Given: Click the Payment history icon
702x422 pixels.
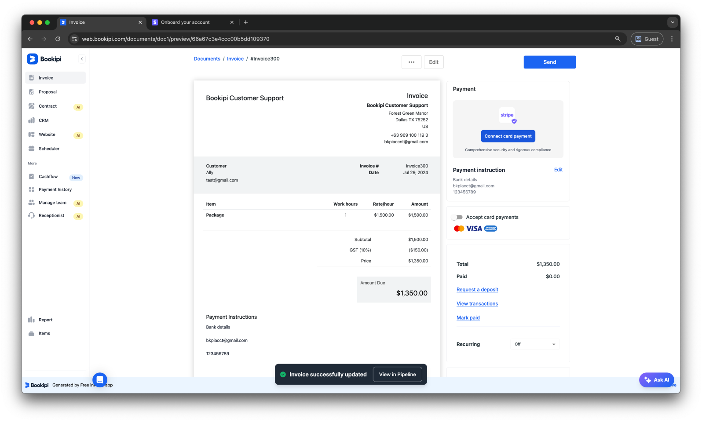Looking at the screenshot, I should point(31,189).
